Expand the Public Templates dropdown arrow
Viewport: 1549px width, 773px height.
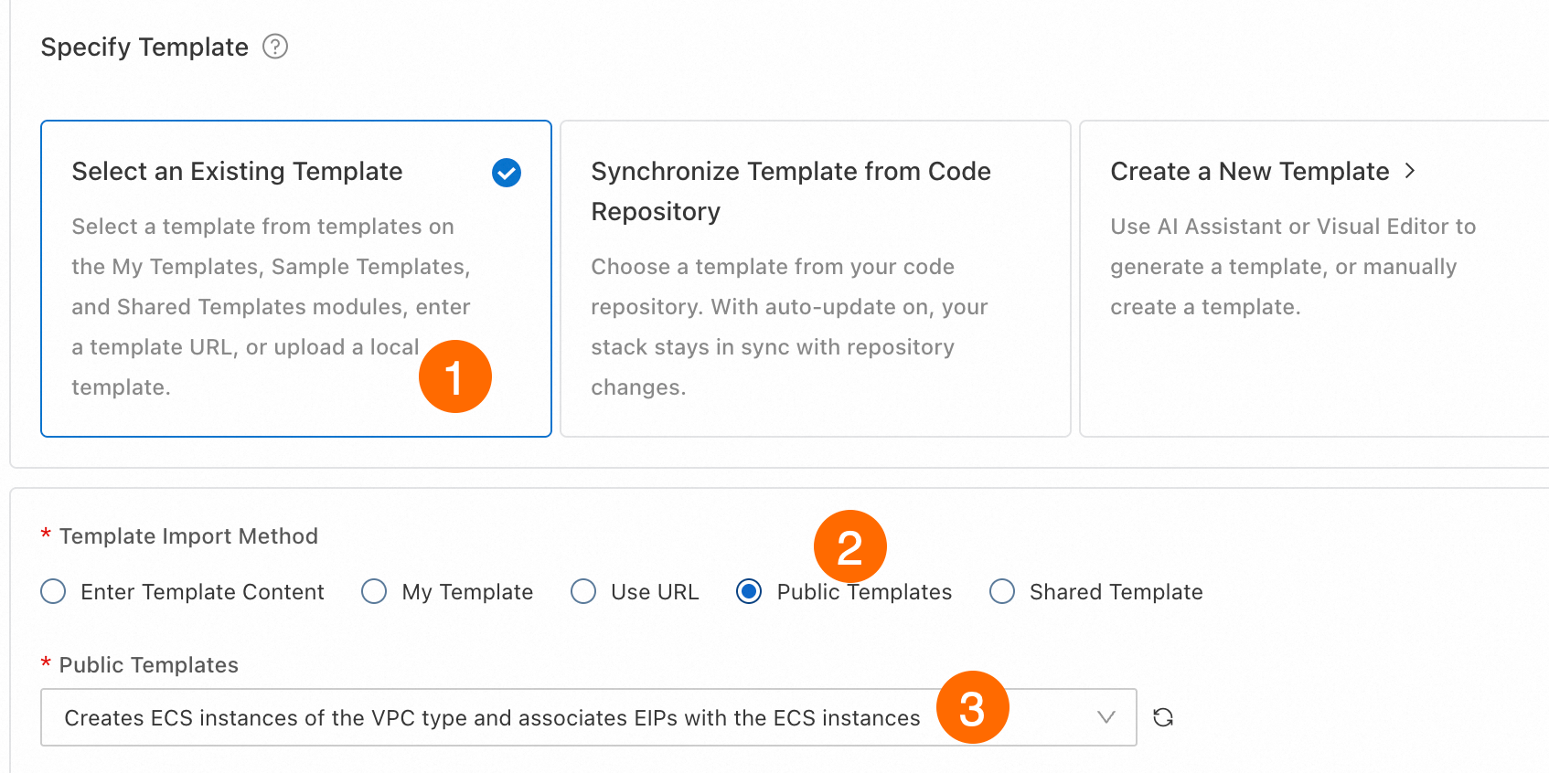coord(1106,717)
